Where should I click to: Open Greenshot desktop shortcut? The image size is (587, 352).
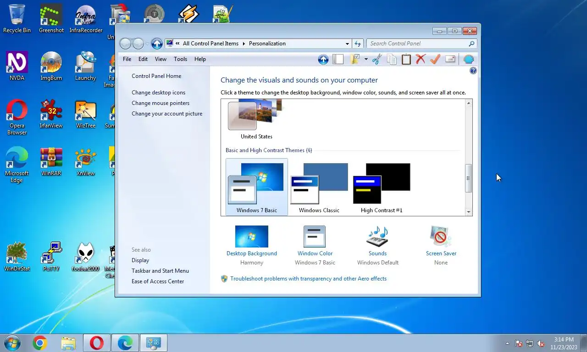(51, 19)
